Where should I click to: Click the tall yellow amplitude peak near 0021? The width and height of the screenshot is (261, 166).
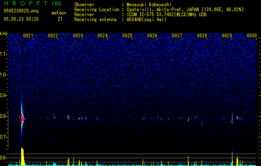(22, 156)
